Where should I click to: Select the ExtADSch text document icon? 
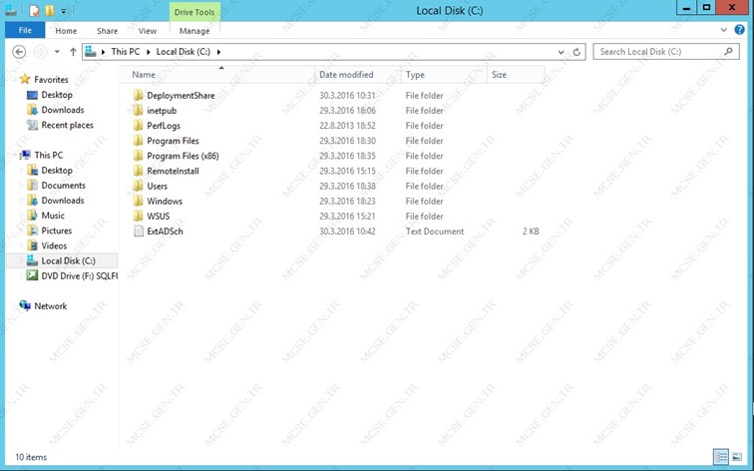139,231
